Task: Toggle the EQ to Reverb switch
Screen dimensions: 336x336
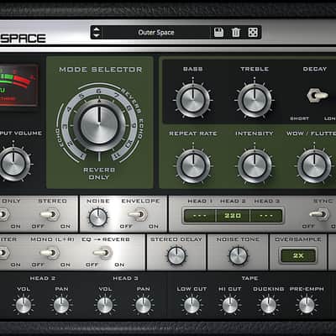Action: tap(102, 253)
